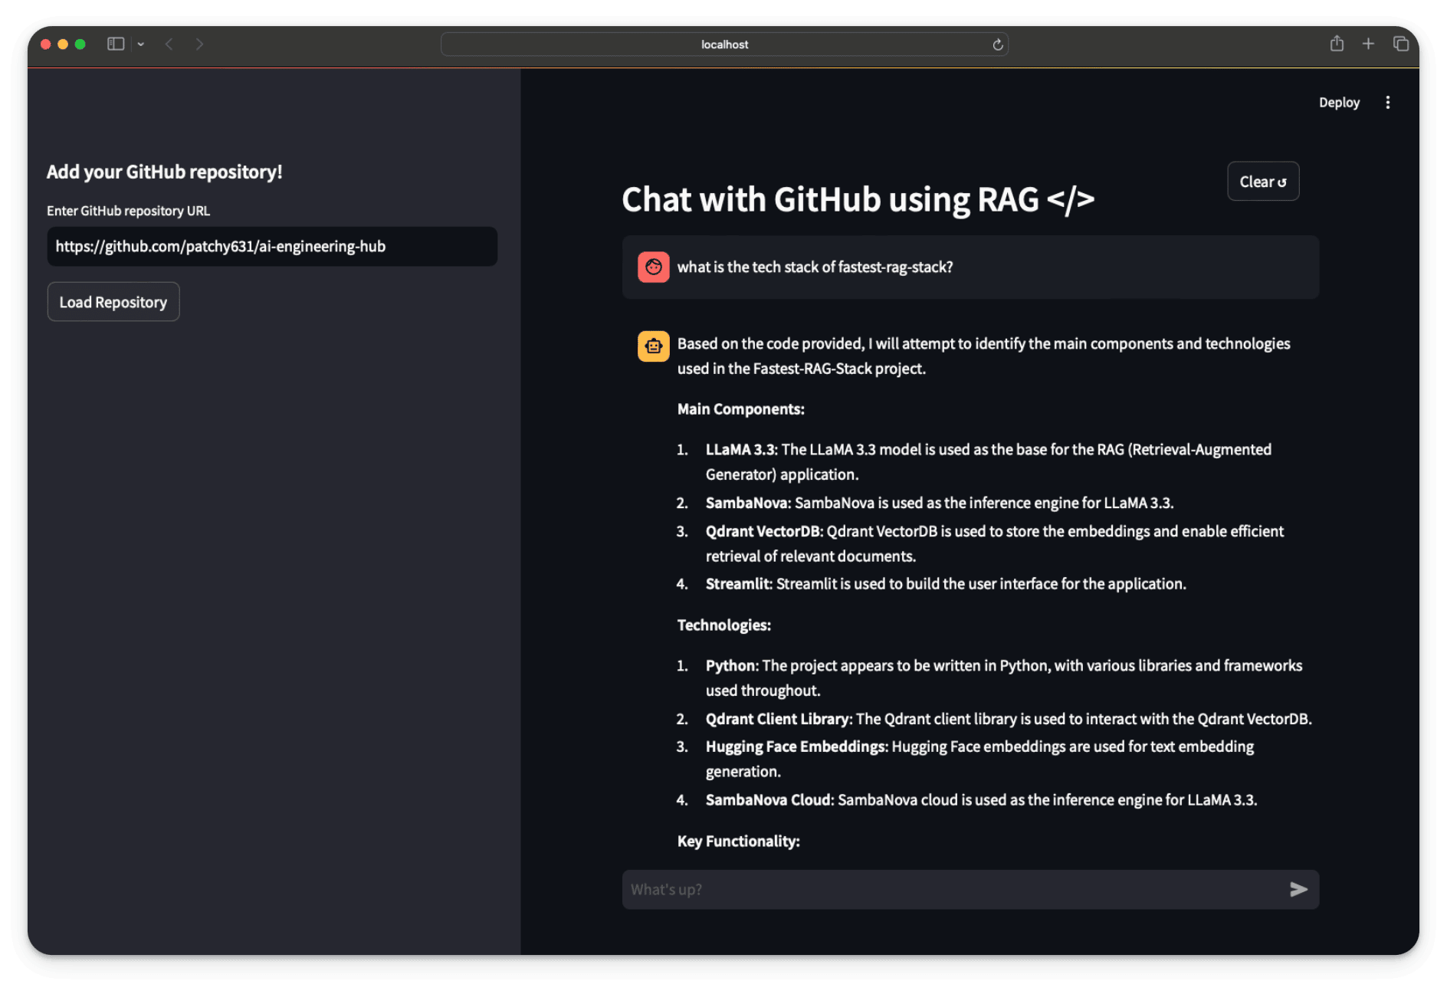Image resolution: width=1447 pixels, height=981 pixels.
Task: Select the localhost address bar
Action: click(723, 44)
